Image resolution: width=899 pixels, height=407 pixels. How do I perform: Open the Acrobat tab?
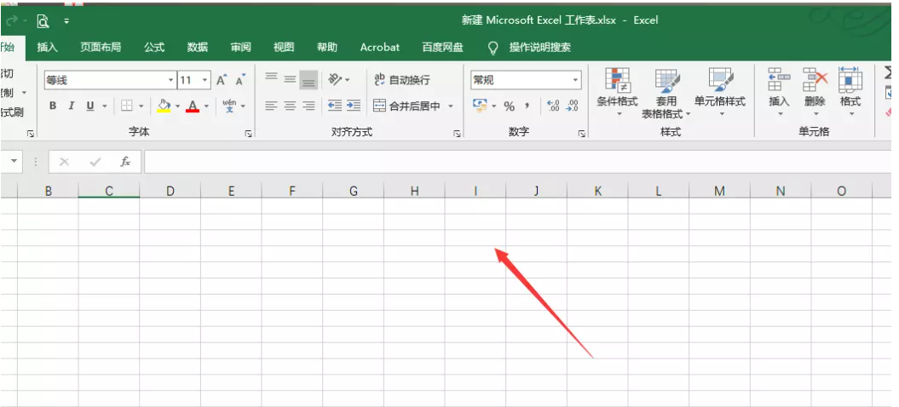point(379,48)
